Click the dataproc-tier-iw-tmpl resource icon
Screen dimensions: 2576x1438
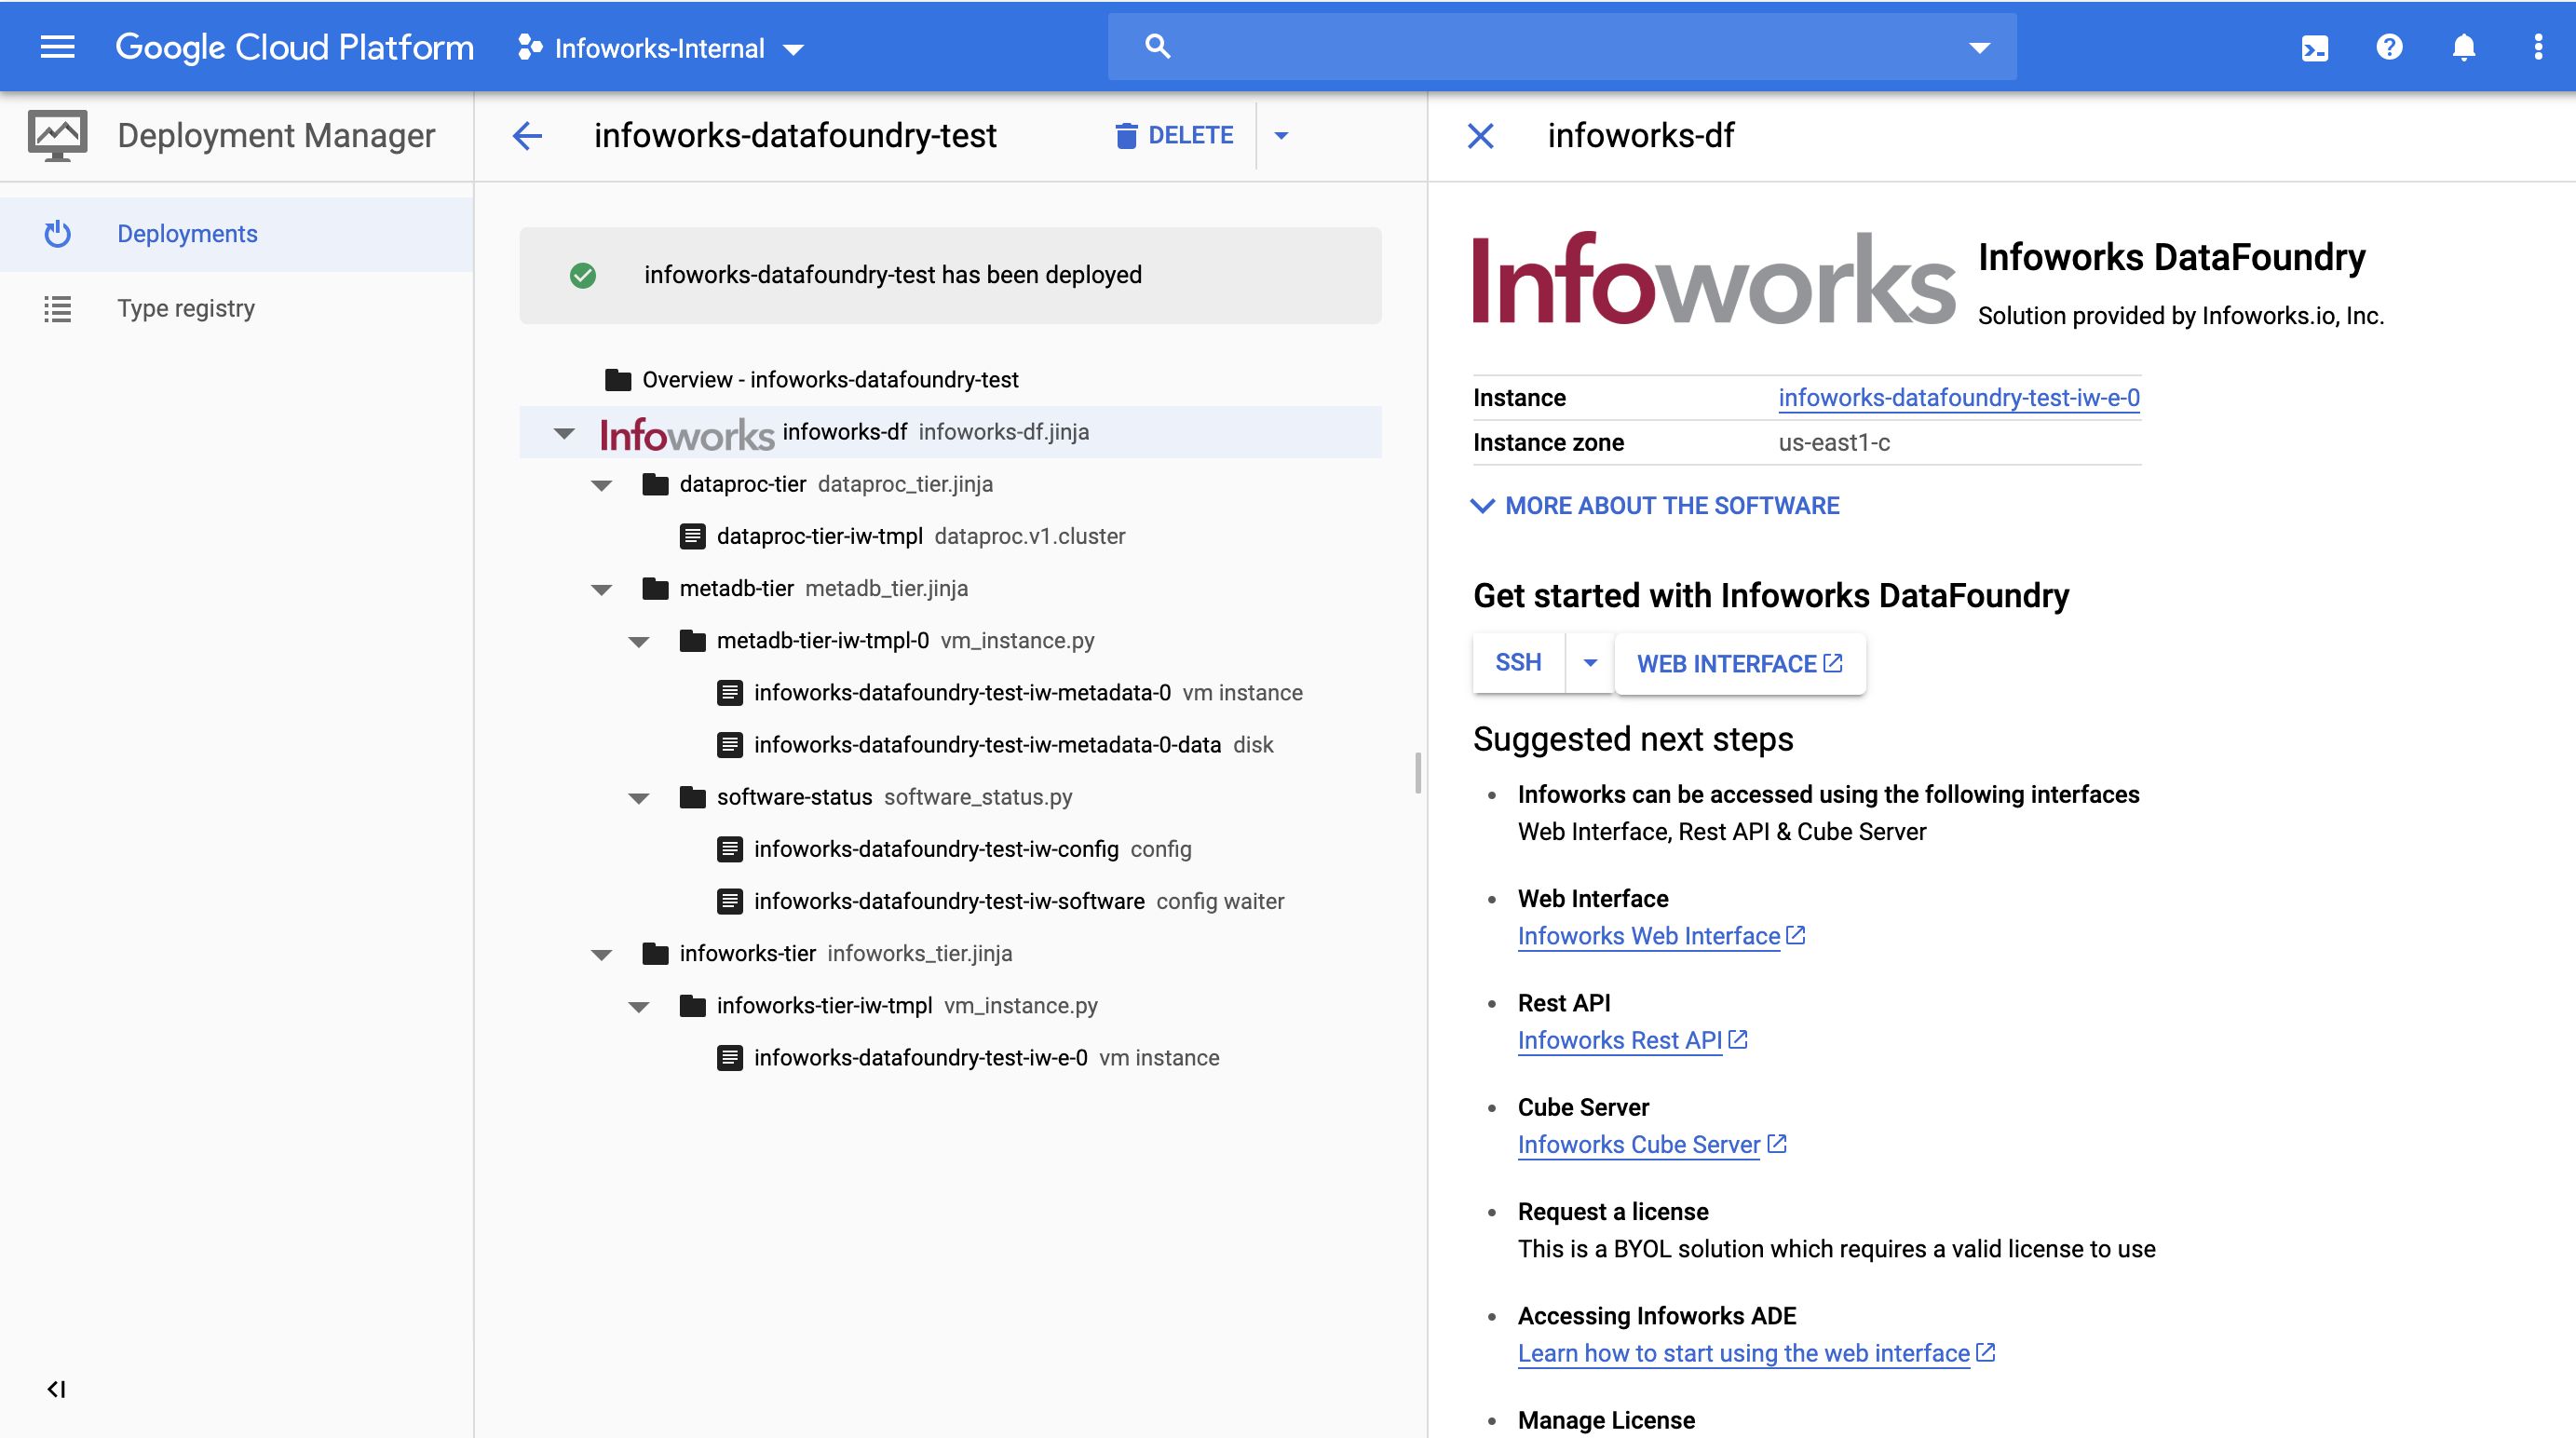[x=692, y=536]
